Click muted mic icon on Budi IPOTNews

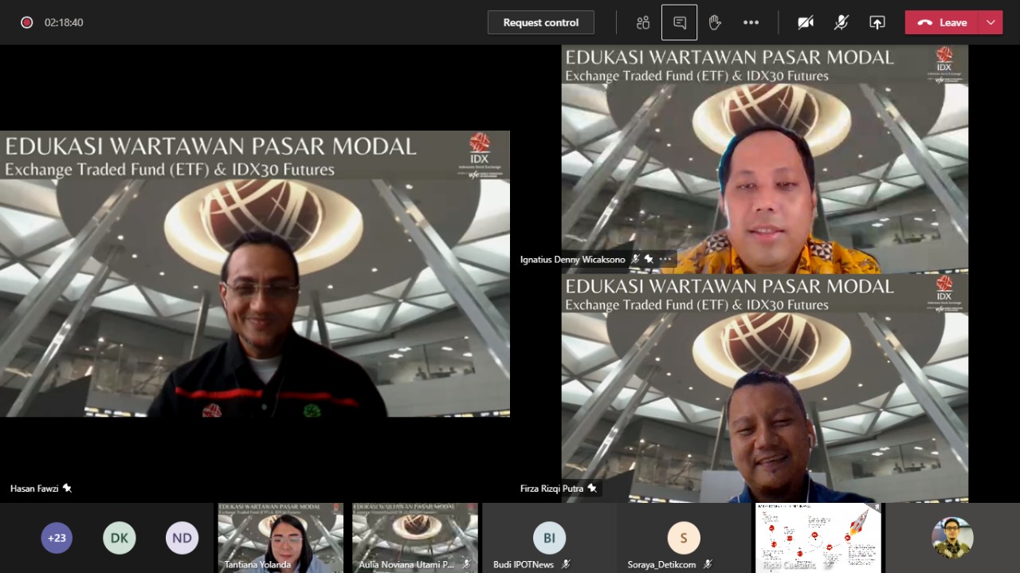click(x=566, y=564)
